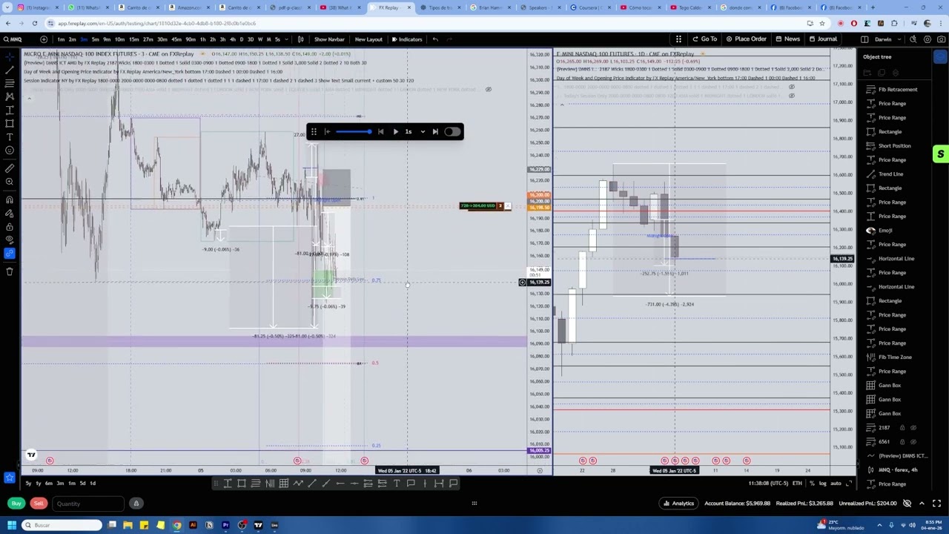Open the green S side button
Screen dimensions: 949x534
(x=940, y=154)
